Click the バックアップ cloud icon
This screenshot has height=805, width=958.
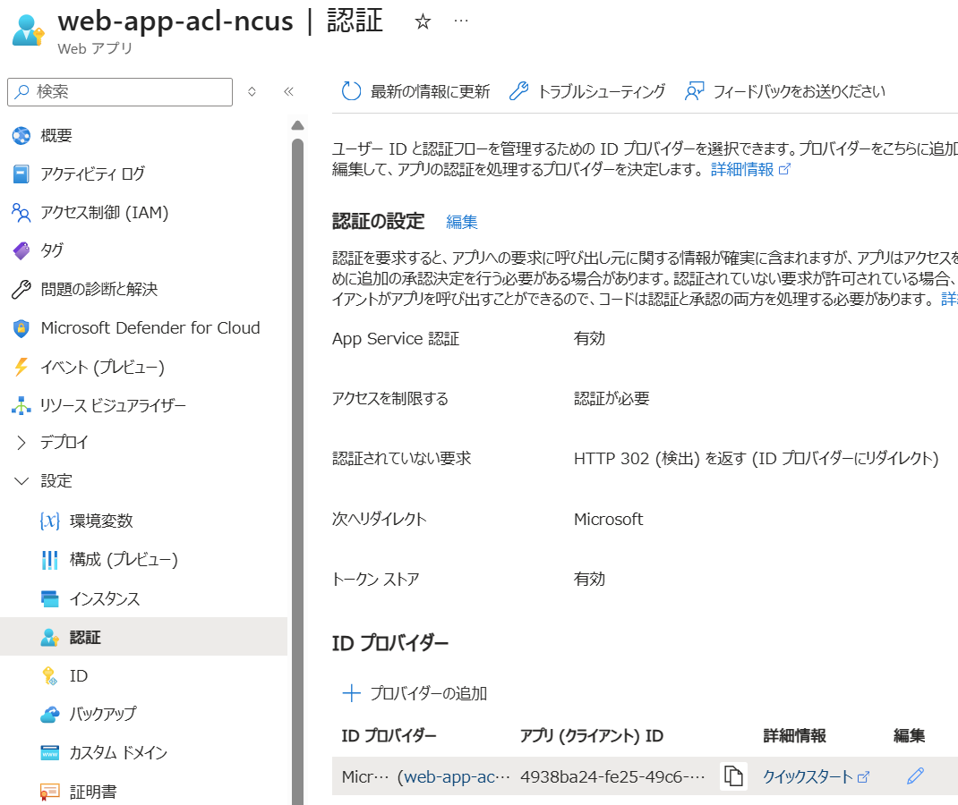49,714
